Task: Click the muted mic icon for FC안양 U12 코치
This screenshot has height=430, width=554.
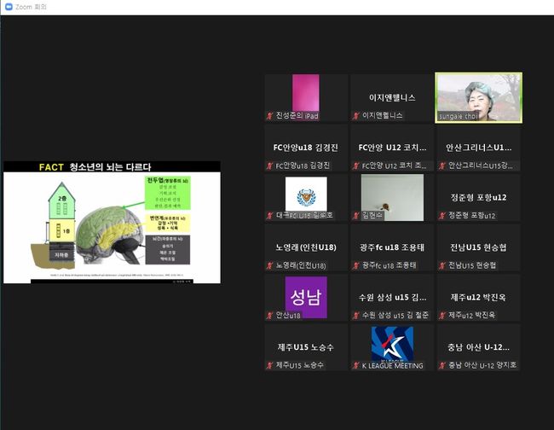Action: coord(357,166)
